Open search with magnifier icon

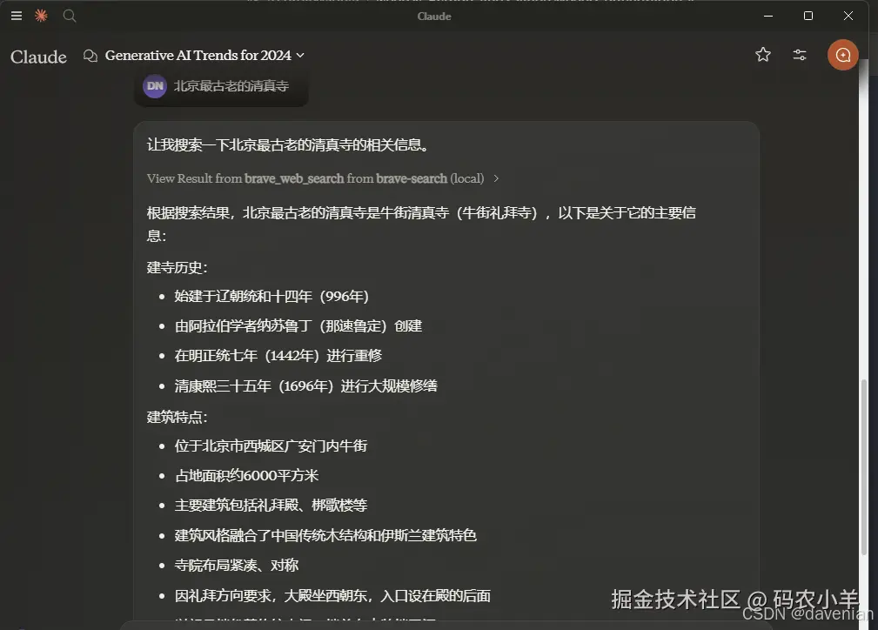pyautogui.click(x=70, y=16)
